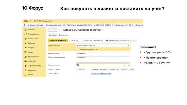Click the Записать button

pos(75,41)
